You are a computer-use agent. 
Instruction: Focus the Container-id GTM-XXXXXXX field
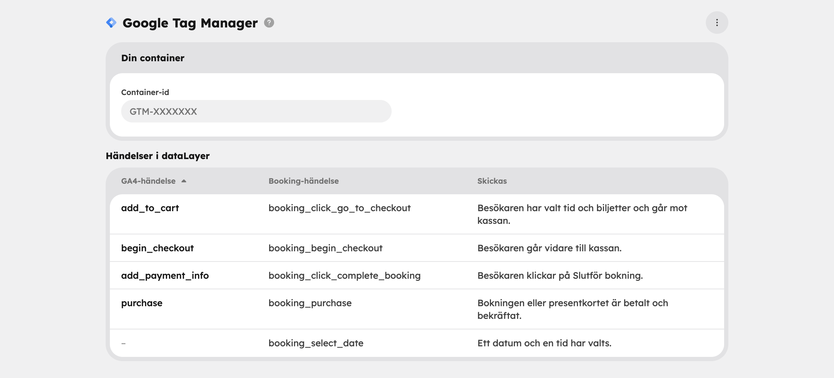(x=256, y=111)
